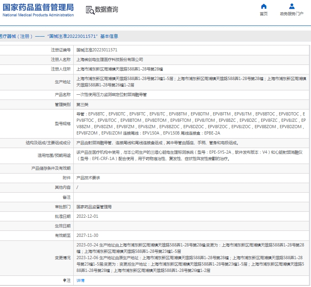Viewport: 311px width, 287px height.
Task: Click registration number 国械注准20223011571 value
Action: point(97,50)
